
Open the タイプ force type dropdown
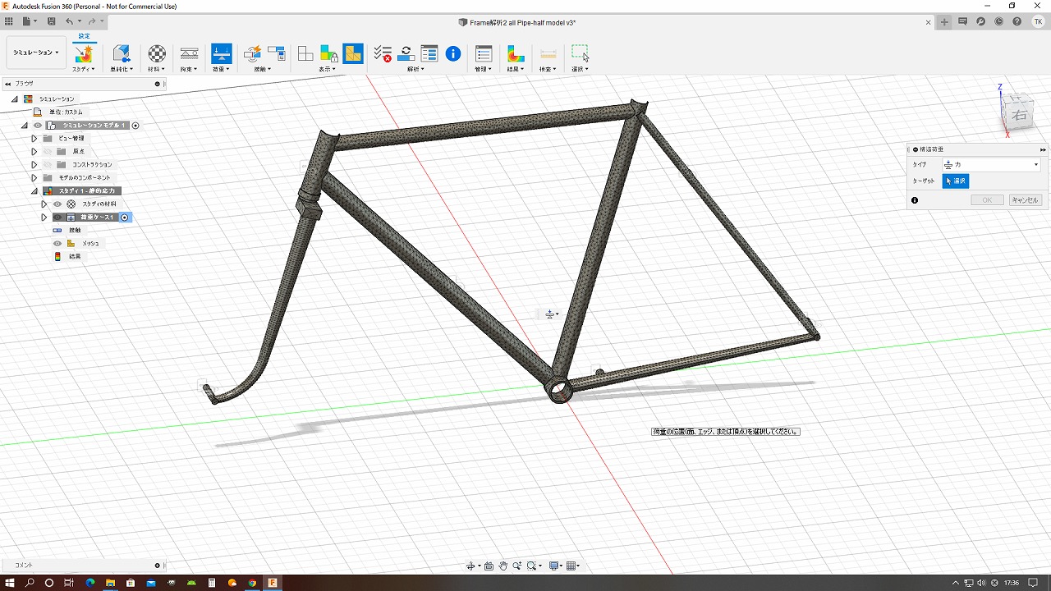click(x=991, y=165)
